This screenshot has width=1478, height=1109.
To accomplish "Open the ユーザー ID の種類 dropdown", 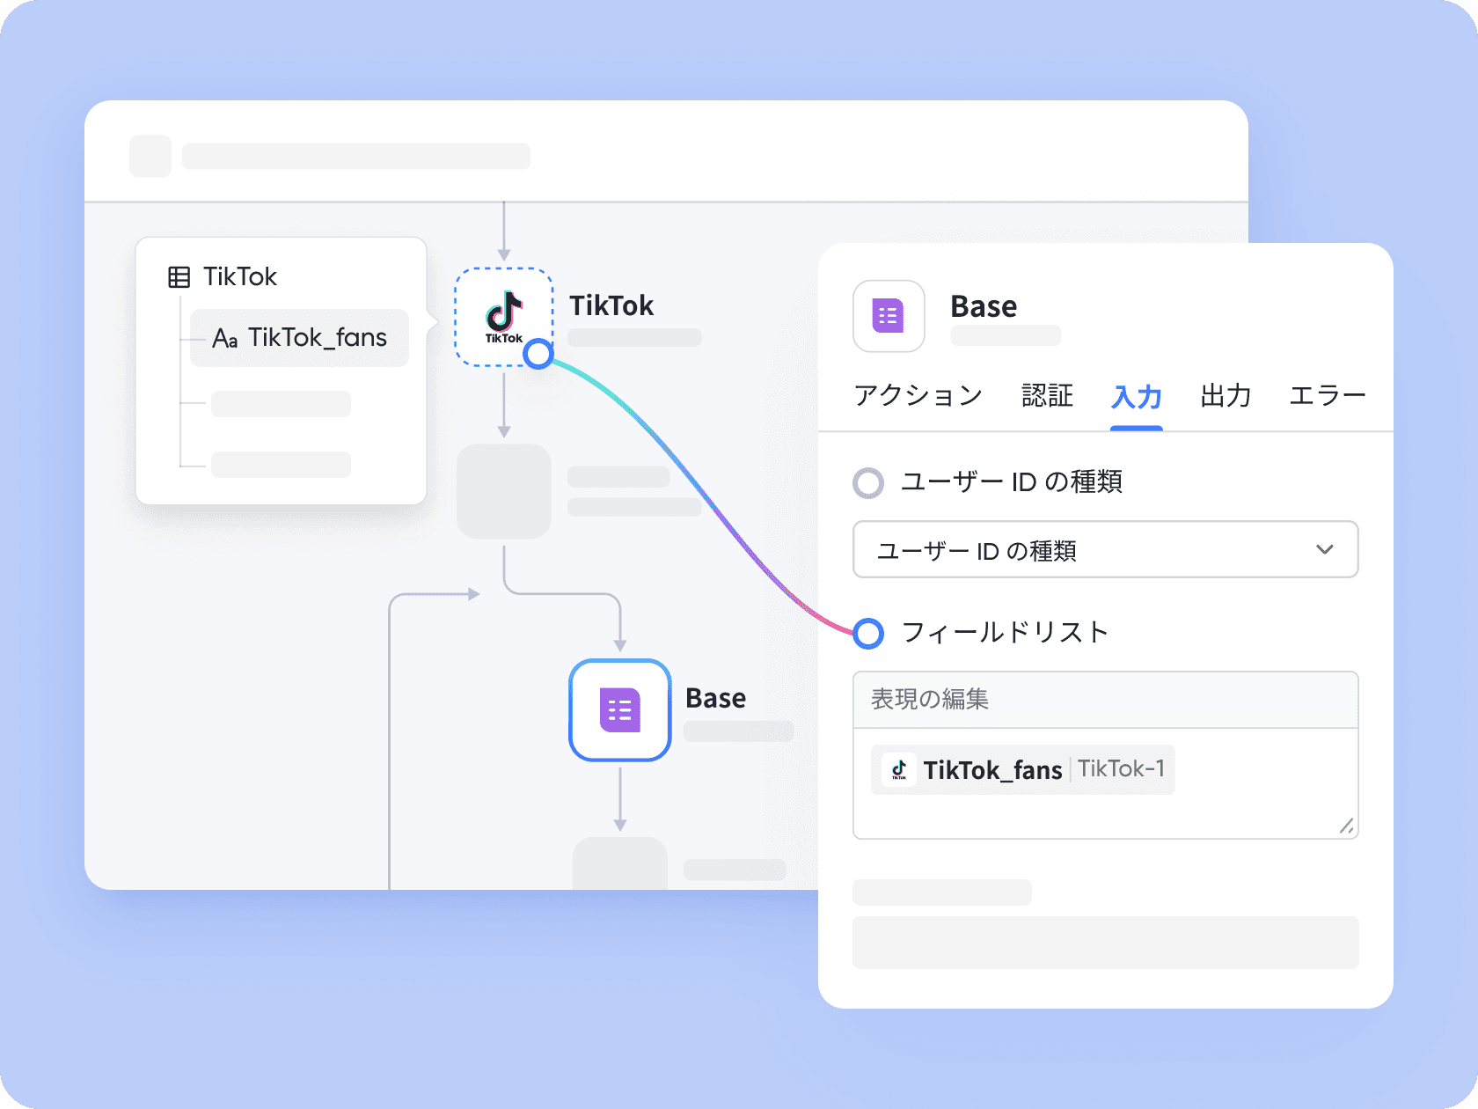I will 1105,550.
